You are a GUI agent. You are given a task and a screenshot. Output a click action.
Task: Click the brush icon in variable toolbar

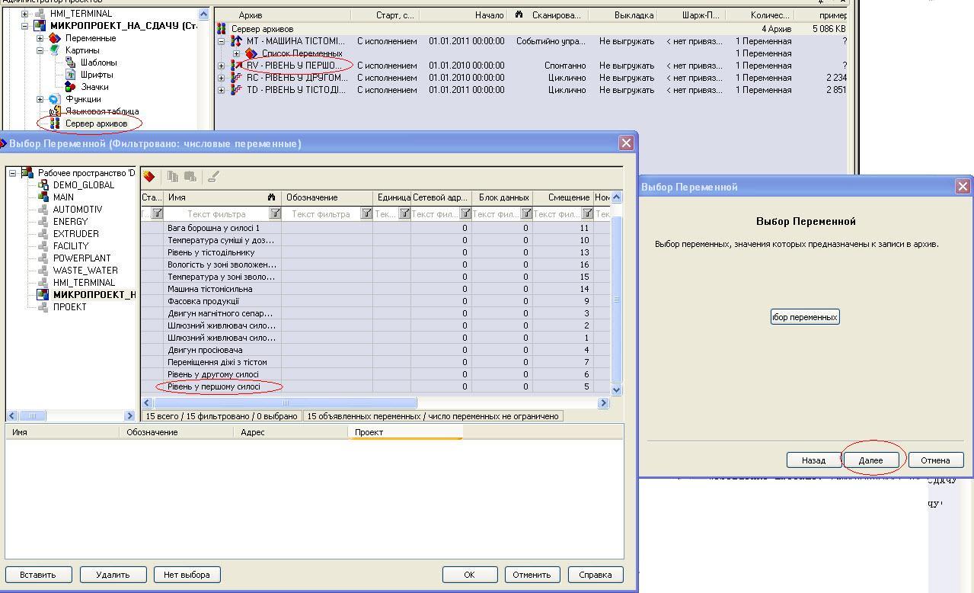tap(213, 177)
